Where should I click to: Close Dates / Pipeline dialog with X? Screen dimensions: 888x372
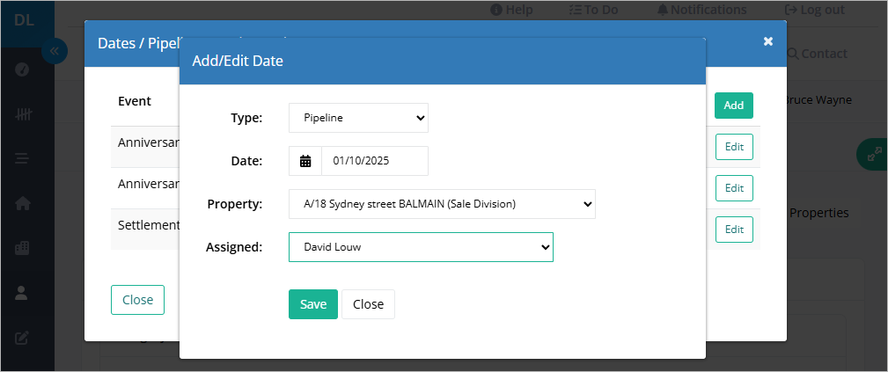[x=768, y=41]
